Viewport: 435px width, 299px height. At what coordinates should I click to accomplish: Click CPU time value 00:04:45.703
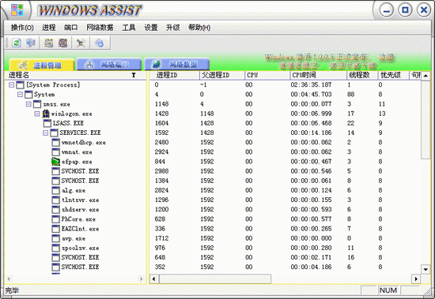click(311, 95)
